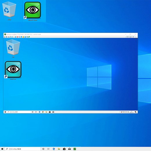Open Cortana on the remote taskbar
The image size is (151, 151).
[33, 112]
